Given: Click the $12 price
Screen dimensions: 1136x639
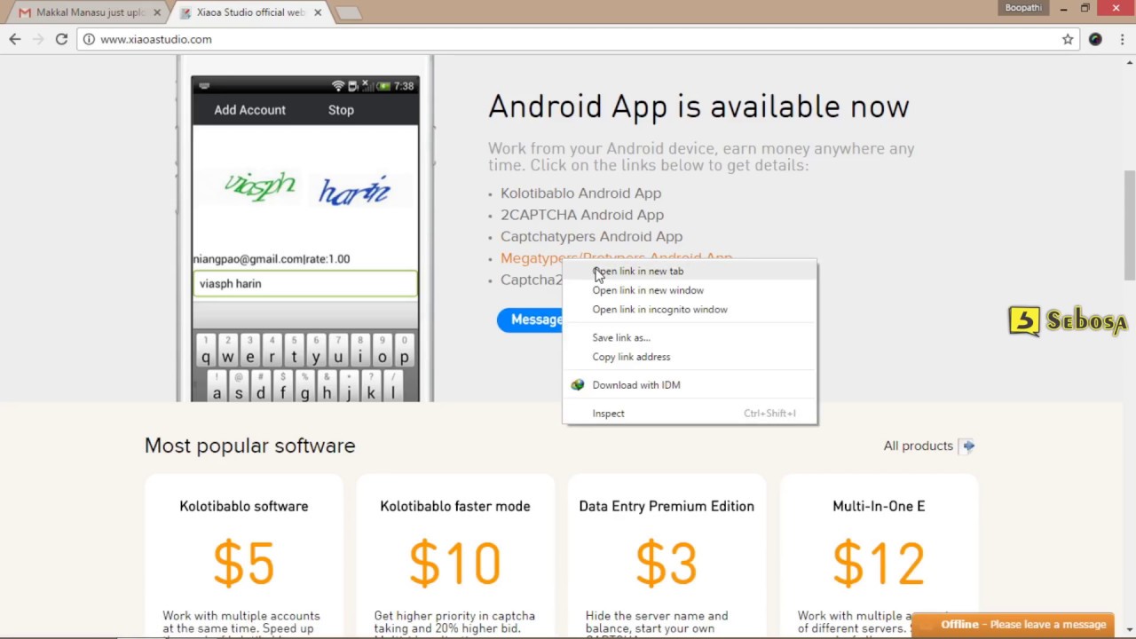Looking at the screenshot, I should click(x=879, y=564).
